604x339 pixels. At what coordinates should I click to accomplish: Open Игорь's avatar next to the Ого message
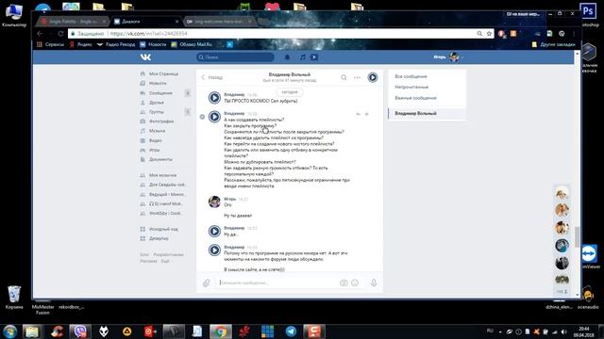pyautogui.click(x=214, y=202)
